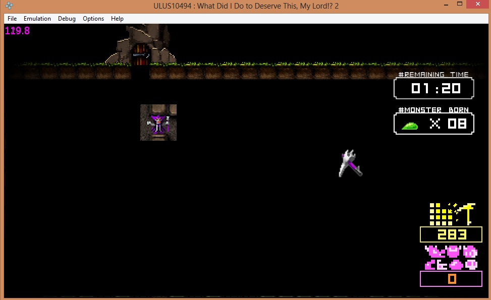491x300 pixels.
Task: Open the Options menu
Action: pyautogui.click(x=93, y=19)
